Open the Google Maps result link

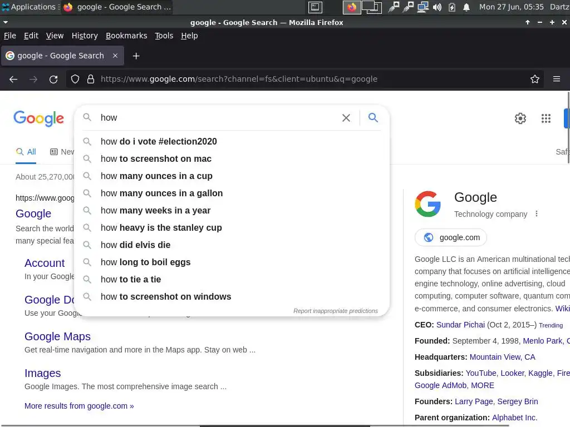tap(57, 336)
